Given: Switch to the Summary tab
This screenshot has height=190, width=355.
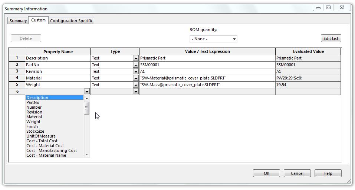Looking at the screenshot, I should tap(18, 21).
